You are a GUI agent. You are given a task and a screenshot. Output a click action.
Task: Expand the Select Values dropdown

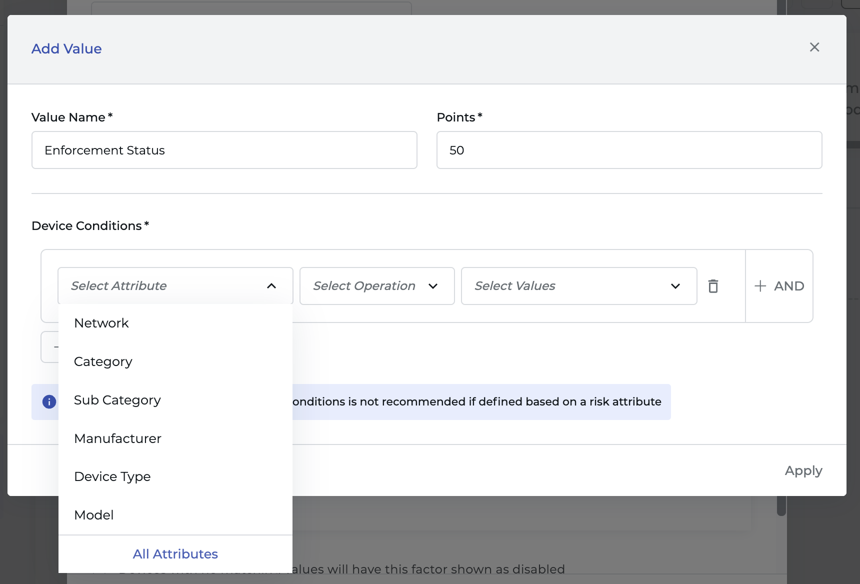pos(578,286)
